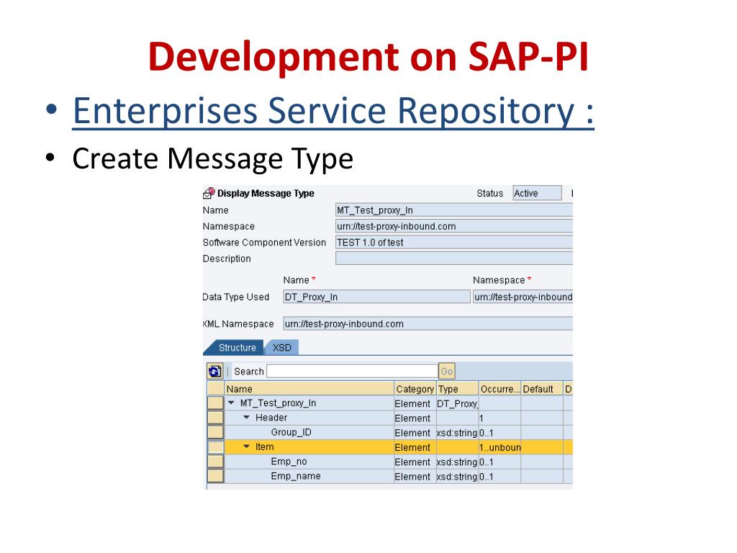This screenshot has width=737, height=553.
Task: Select the row selector for Emp_no
Action: tap(216, 462)
